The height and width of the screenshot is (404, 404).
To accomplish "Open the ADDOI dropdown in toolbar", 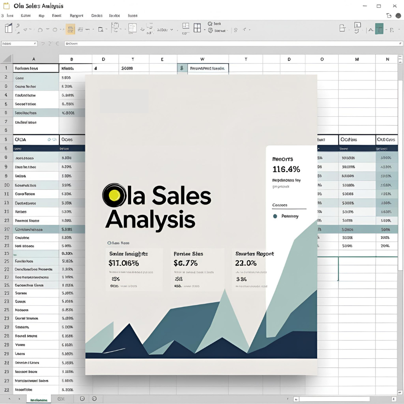I will point(165,30).
